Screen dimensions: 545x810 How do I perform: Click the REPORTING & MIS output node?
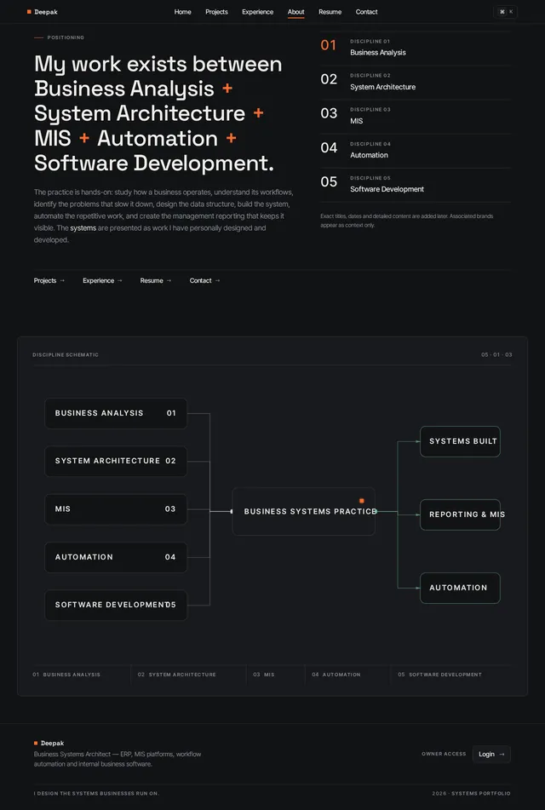(x=461, y=514)
